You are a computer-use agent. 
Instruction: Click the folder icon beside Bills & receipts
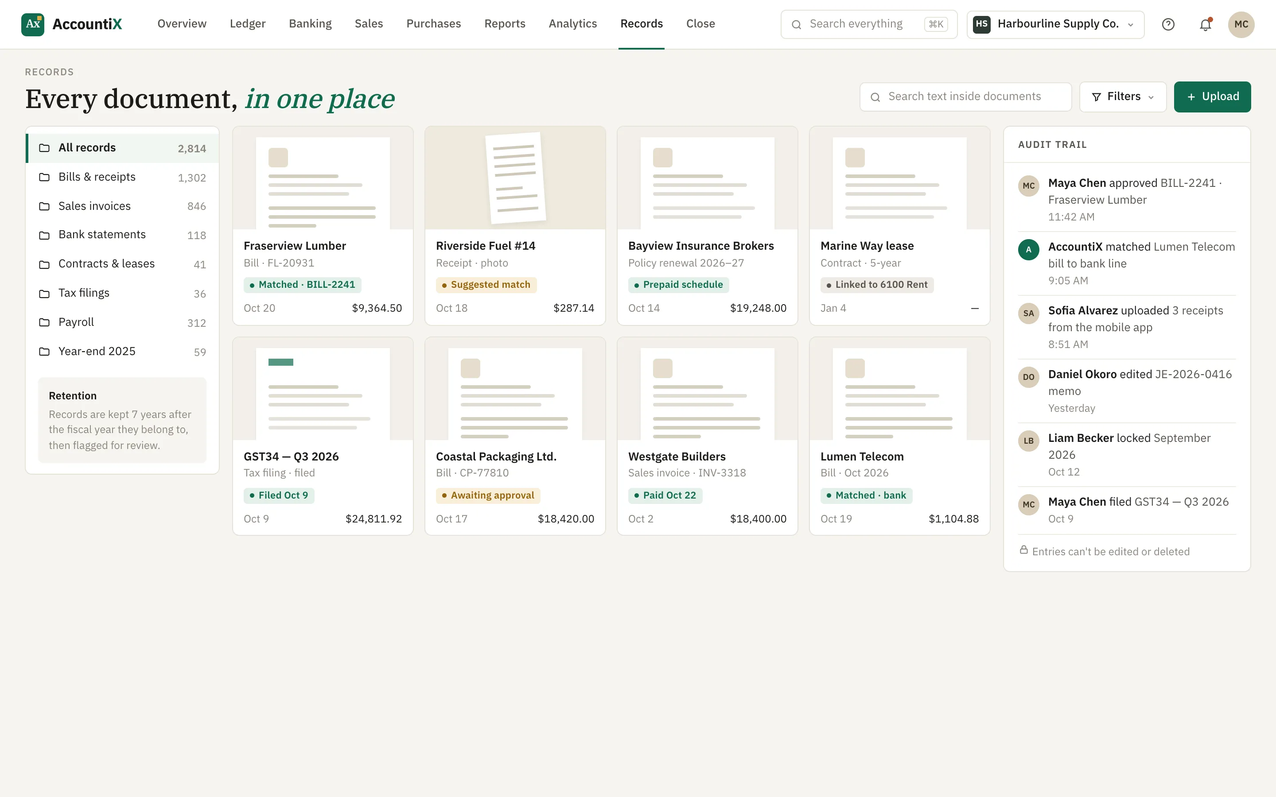pyautogui.click(x=44, y=177)
